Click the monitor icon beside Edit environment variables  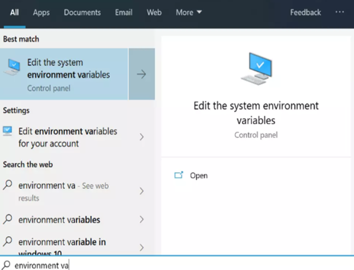[x=7, y=131]
